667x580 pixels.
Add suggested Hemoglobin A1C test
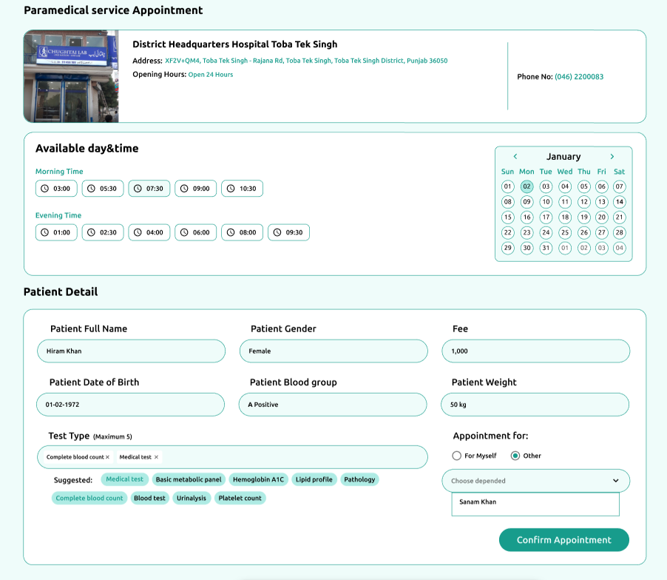pyautogui.click(x=258, y=479)
